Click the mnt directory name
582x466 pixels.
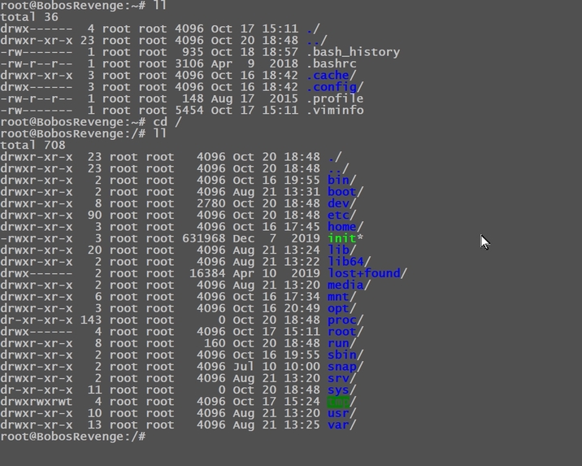pos(338,297)
